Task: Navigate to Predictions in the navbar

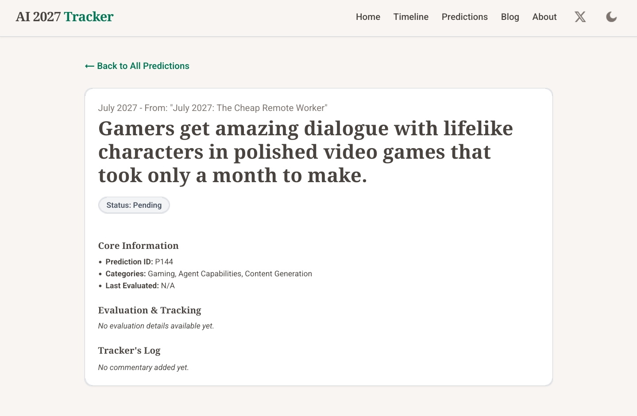Action: click(x=464, y=17)
